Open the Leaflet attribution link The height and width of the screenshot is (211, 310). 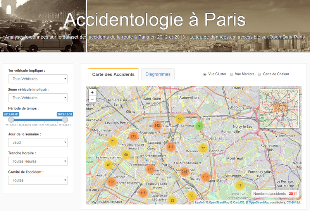[199, 202]
